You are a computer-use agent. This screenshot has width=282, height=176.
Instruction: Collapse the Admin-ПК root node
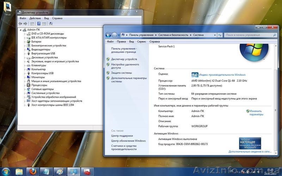(x=20, y=30)
